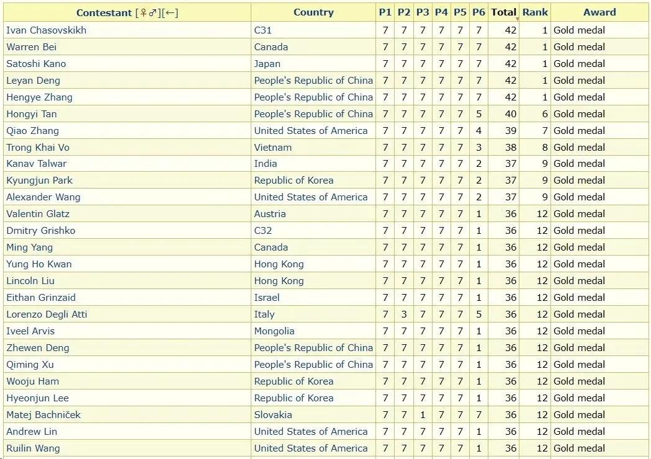The width and height of the screenshot is (651, 459).
Task: Open country C31 in Ivan Chasovskikh's row
Action: click(x=263, y=30)
